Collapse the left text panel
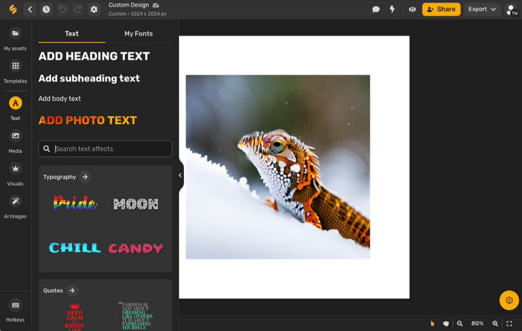 tap(180, 175)
